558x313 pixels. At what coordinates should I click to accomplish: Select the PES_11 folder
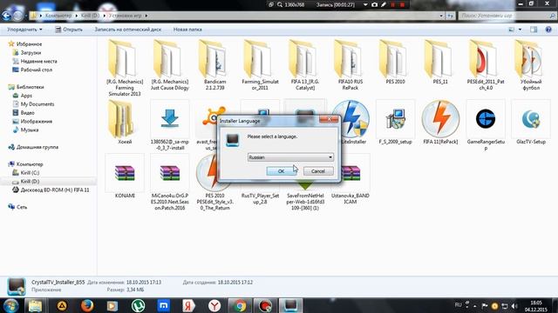(440, 63)
